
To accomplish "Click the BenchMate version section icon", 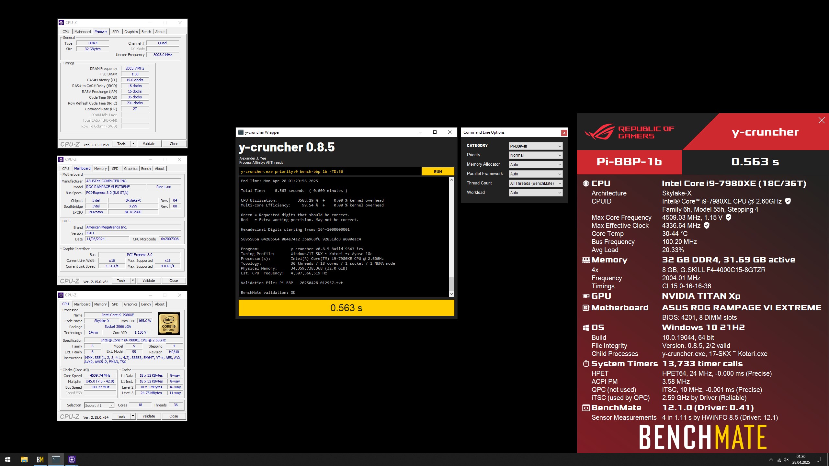I will coord(586,408).
